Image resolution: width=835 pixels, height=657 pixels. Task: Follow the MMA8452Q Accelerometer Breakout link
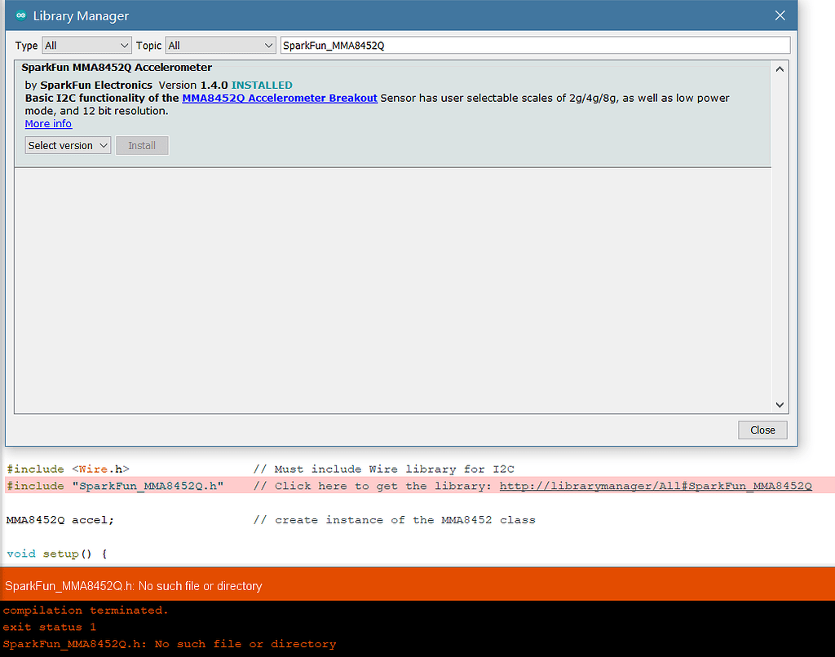click(280, 98)
